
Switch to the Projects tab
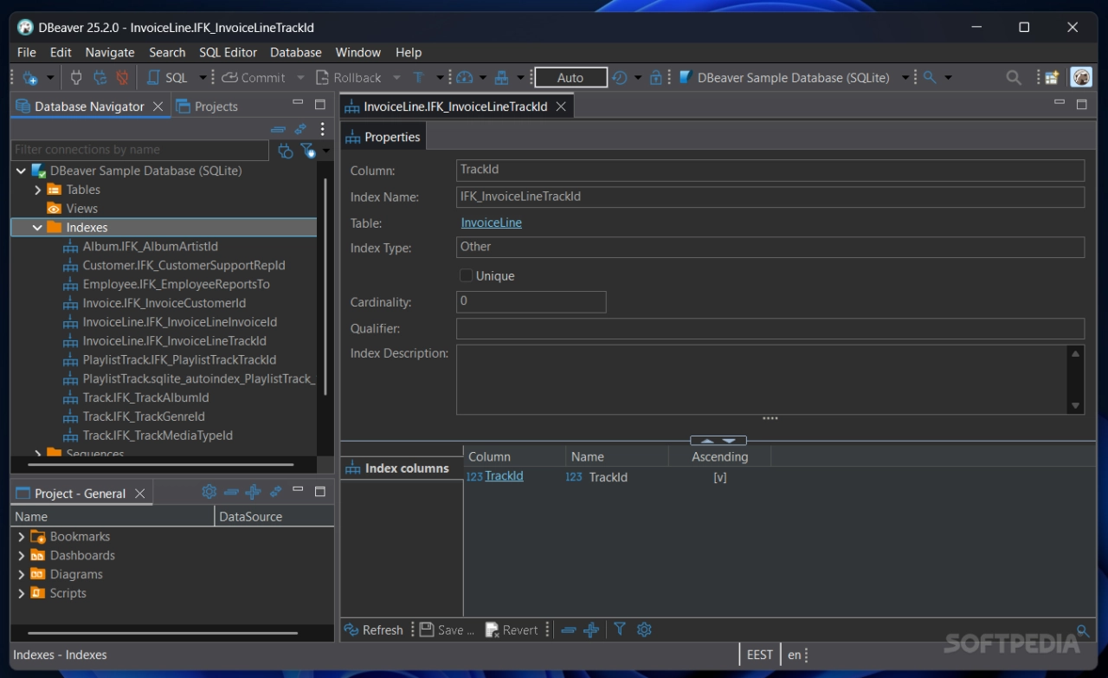207,107
